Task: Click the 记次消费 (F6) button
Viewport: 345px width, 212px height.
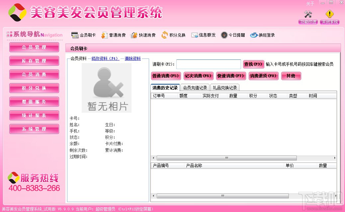Action: [x=199, y=76]
